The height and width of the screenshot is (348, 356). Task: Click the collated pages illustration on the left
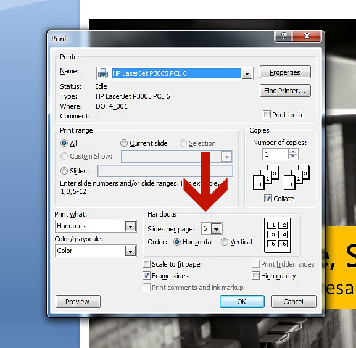click(266, 177)
